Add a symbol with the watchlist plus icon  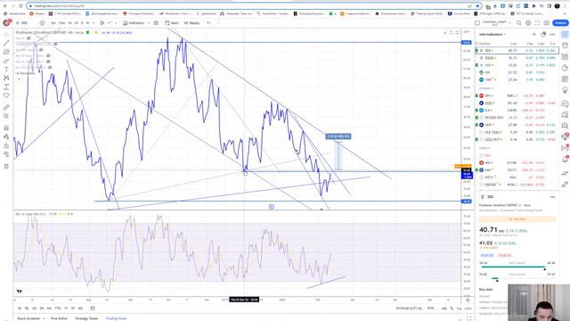pos(534,34)
